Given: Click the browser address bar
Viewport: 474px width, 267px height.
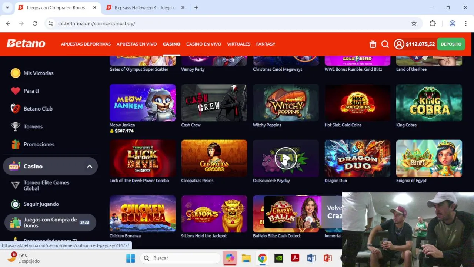Looking at the screenshot, I should point(233,23).
